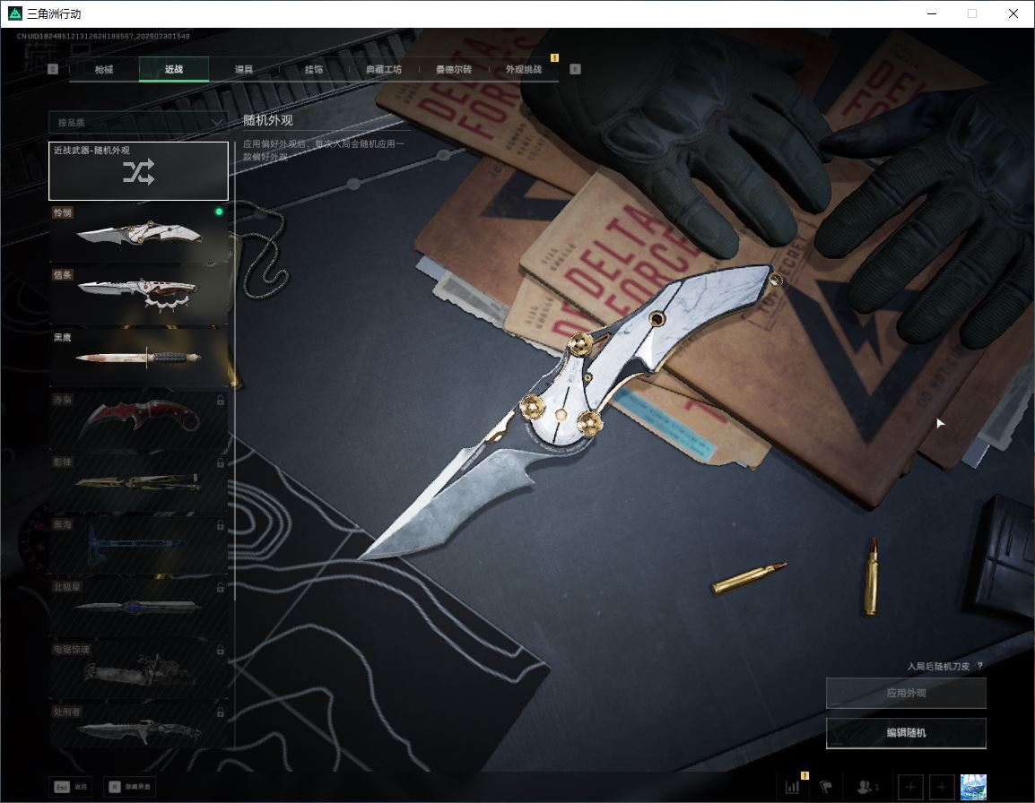Screen dimensions: 1035x803
Task: Click the 入局后随机刀皮 label
Action: point(938,667)
